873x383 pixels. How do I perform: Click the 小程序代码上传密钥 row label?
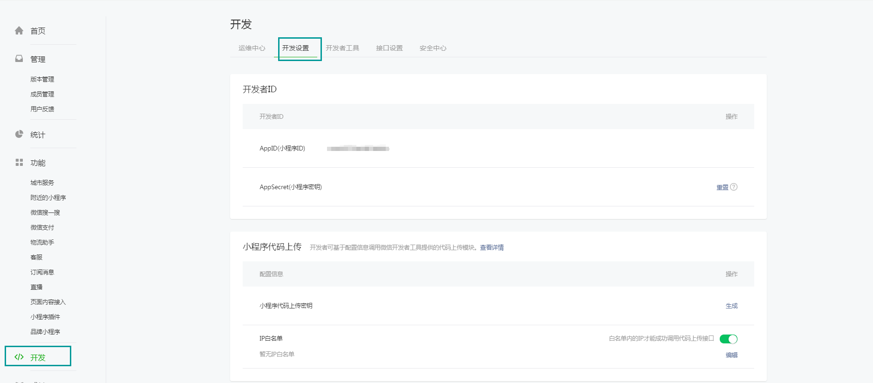click(286, 306)
